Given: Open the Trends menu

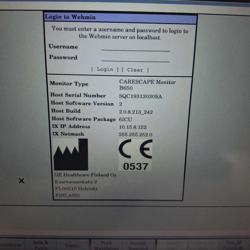Looking at the screenshot, I should tap(72, 245).
